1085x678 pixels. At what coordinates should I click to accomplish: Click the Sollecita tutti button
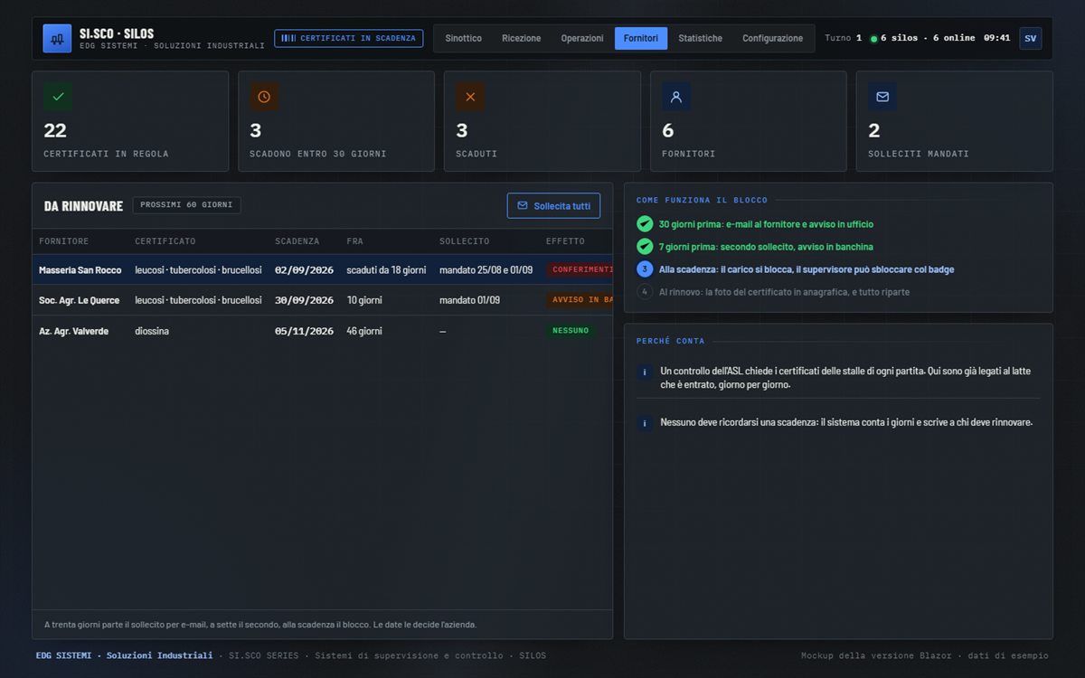coord(553,206)
